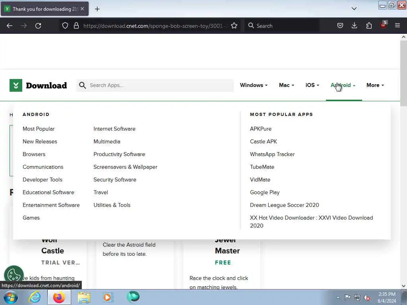Expand the iOS dropdown menu

312,85
